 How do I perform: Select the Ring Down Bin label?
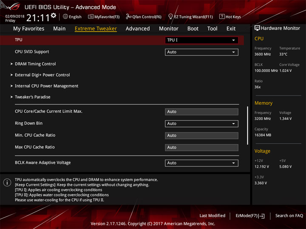click(x=29, y=123)
